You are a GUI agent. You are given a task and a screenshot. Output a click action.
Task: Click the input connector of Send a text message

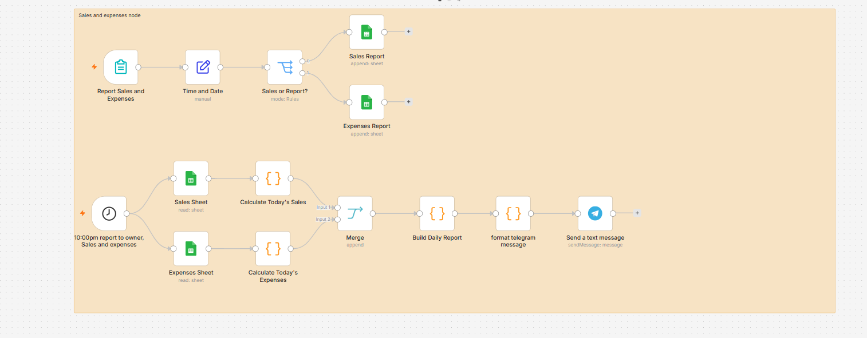(x=578, y=213)
